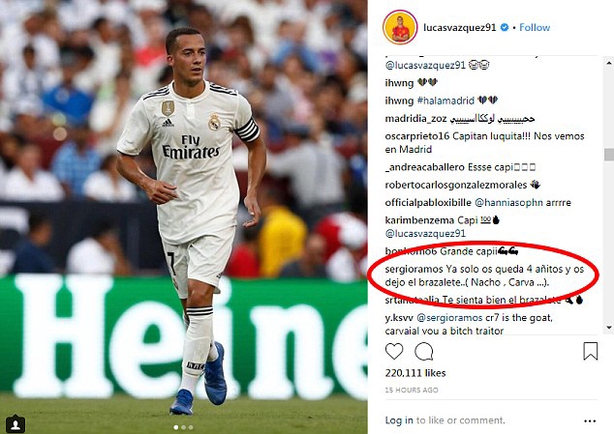Click the verified badge next to lucasvazquez91

click(505, 27)
